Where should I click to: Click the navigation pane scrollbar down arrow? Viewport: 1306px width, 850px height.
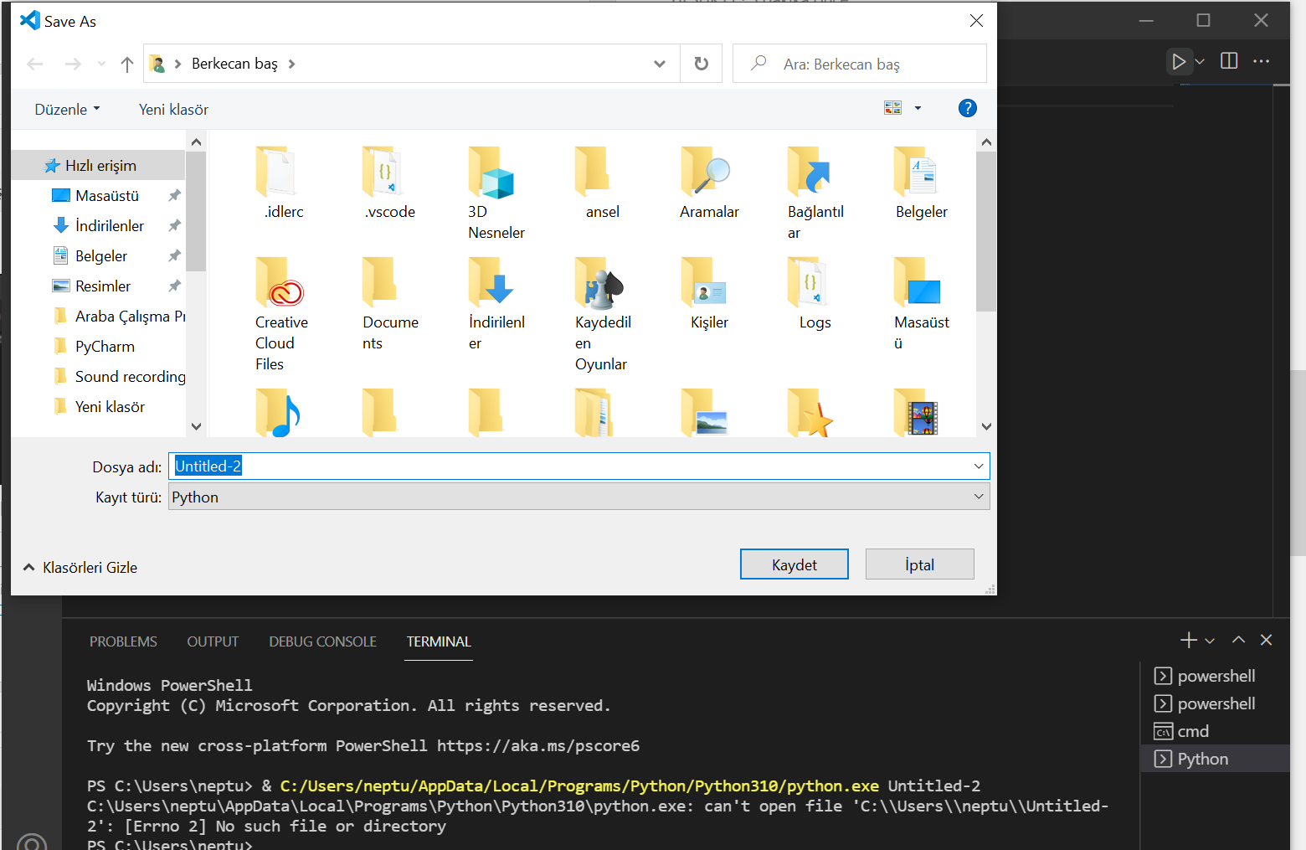(x=196, y=426)
